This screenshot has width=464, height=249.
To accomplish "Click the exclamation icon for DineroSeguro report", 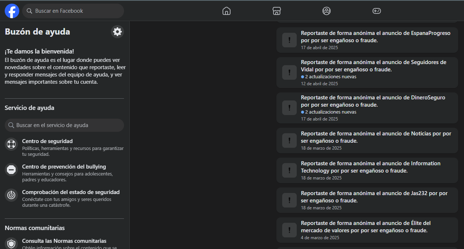I will 289,108.
